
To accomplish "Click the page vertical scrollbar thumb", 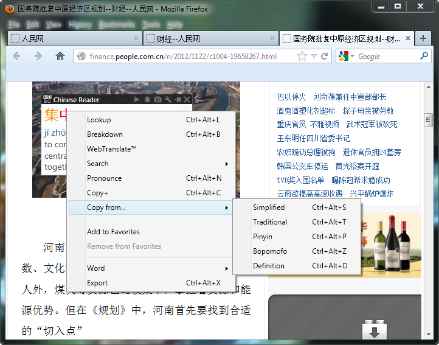I will tap(428, 120).
